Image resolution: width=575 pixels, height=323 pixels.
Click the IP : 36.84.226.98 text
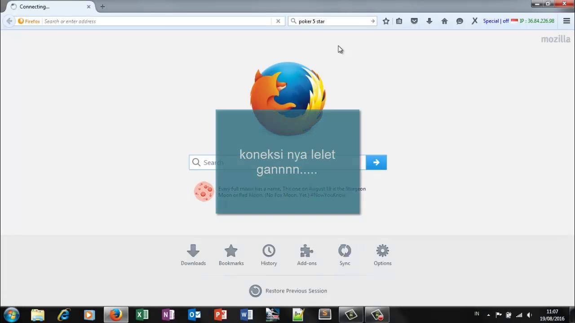pyautogui.click(x=537, y=21)
